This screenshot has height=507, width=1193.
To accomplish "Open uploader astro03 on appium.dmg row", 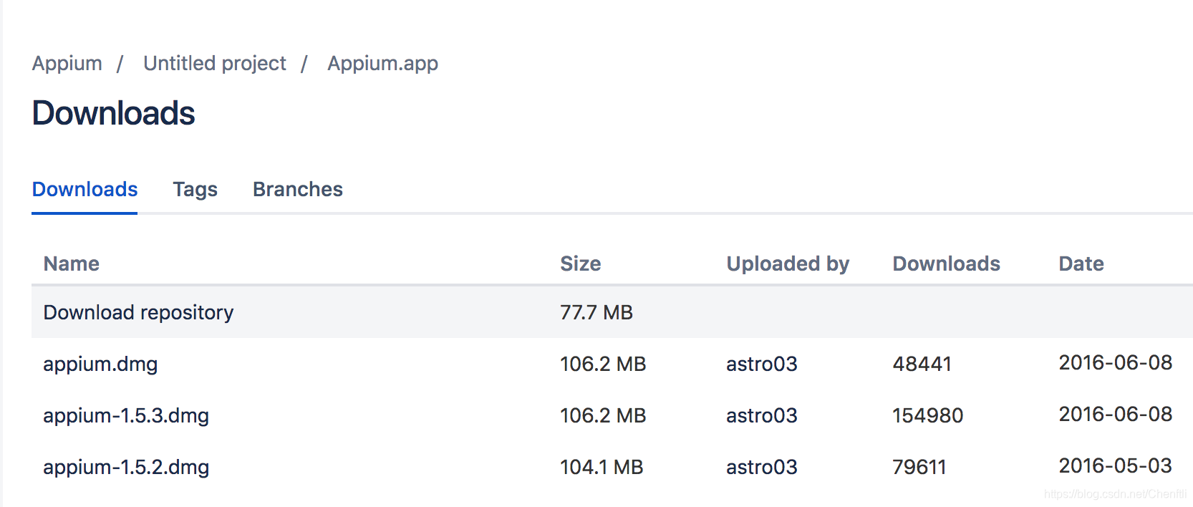I will (x=761, y=364).
